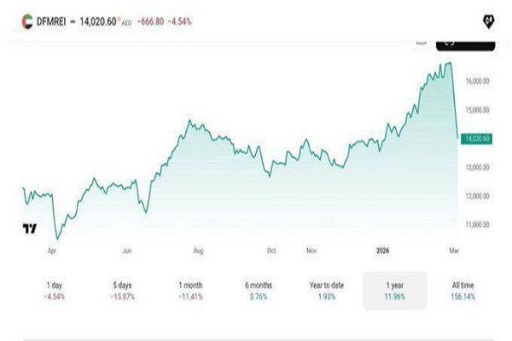
Task: Click the green 14,020.60 price label on axis
Action: [x=477, y=138]
